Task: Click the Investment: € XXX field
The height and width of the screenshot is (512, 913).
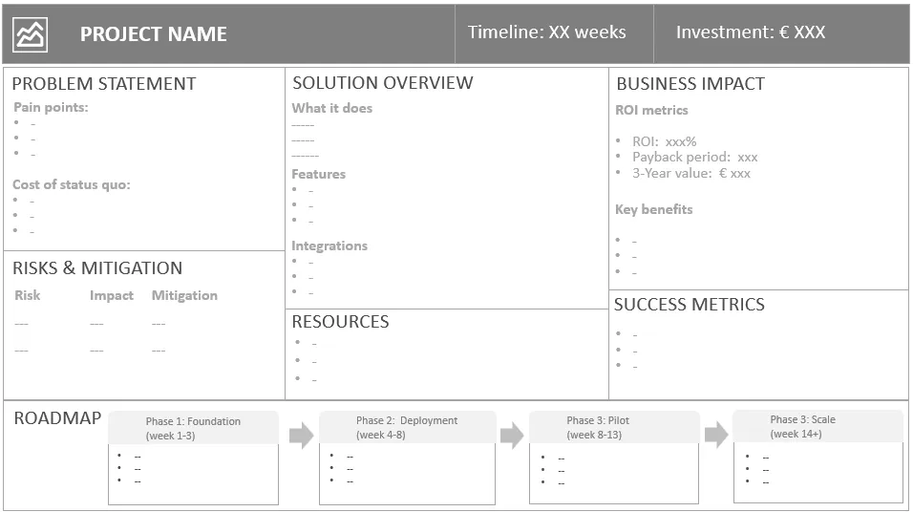Action: click(x=750, y=32)
